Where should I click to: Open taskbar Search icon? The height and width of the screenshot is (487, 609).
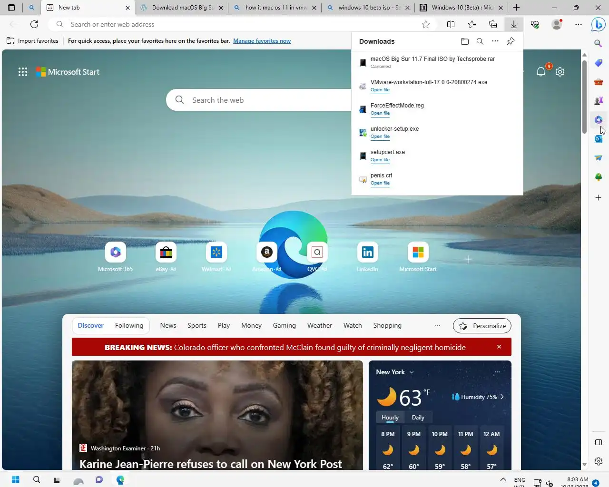(36, 479)
